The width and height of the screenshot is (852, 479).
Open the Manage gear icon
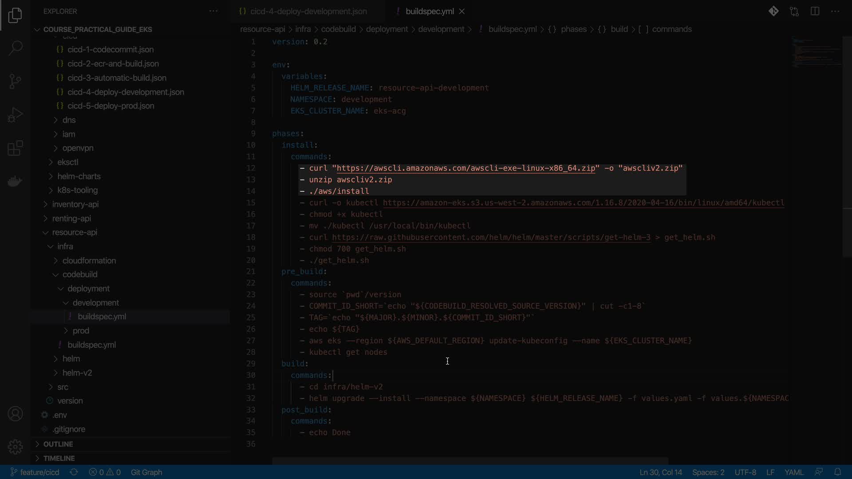[x=15, y=447]
